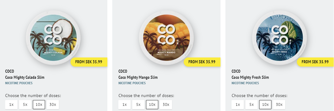
Task: Select 30x doses for Mighty Mango
Action: pyautogui.click(x=166, y=105)
